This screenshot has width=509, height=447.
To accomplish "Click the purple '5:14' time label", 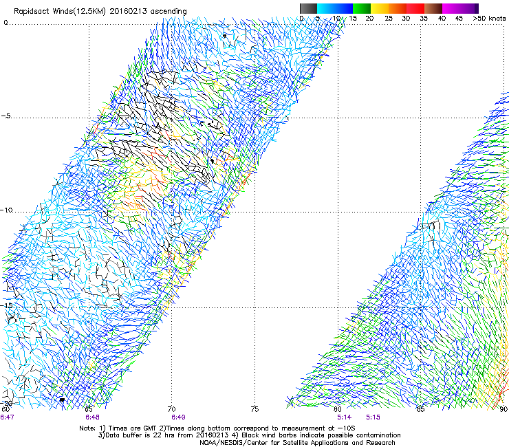I will click(344, 417).
